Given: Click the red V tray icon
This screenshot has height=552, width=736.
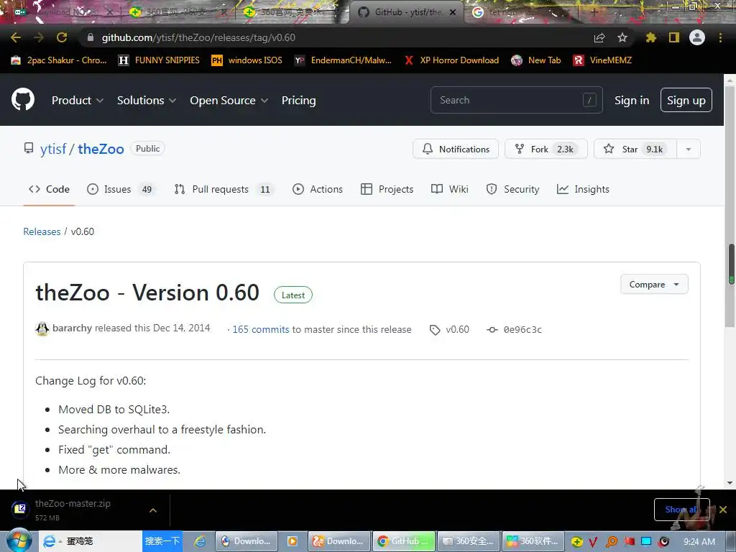Looking at the screenshot, I should 593,542.
